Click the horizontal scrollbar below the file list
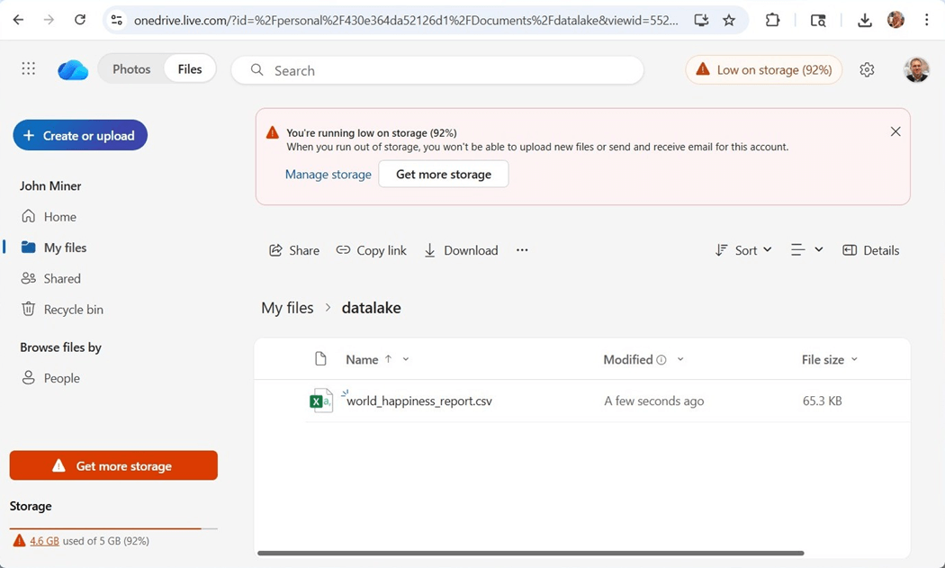945x568 pixels. [x=530, y=553]
